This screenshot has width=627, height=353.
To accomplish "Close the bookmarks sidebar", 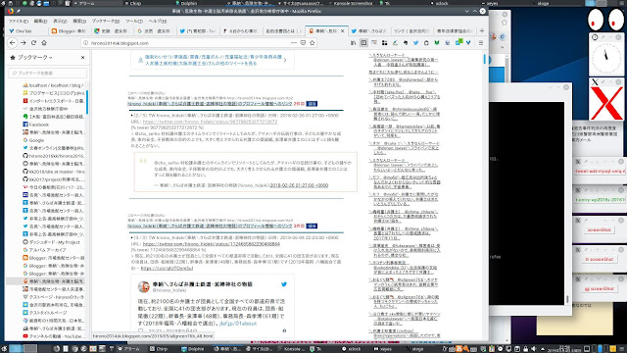I will (x=82, y=58).
